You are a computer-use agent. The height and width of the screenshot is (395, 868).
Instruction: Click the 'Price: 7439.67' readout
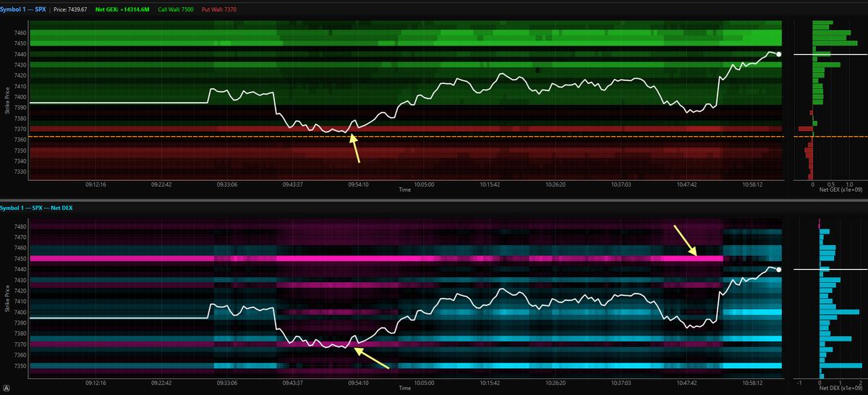click(x=71, y=9)
